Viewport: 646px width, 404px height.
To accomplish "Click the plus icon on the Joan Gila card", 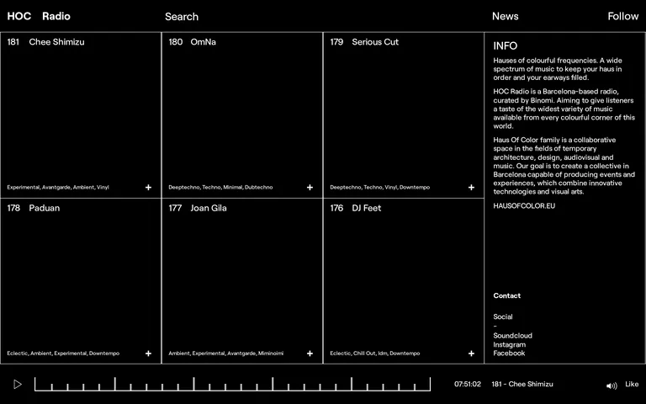I will (x=310, y=353).
